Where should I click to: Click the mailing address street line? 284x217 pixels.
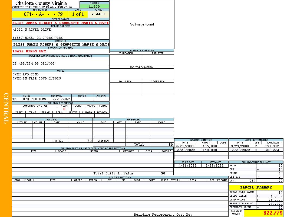coord(32,30)
